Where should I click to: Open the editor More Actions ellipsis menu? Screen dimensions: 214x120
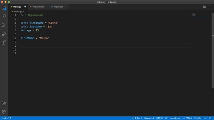[210, 7]
